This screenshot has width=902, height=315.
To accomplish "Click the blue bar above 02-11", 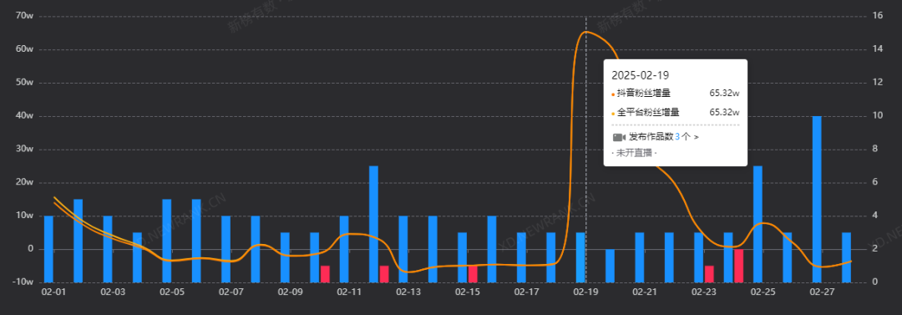I will click(x=344, y=249).
